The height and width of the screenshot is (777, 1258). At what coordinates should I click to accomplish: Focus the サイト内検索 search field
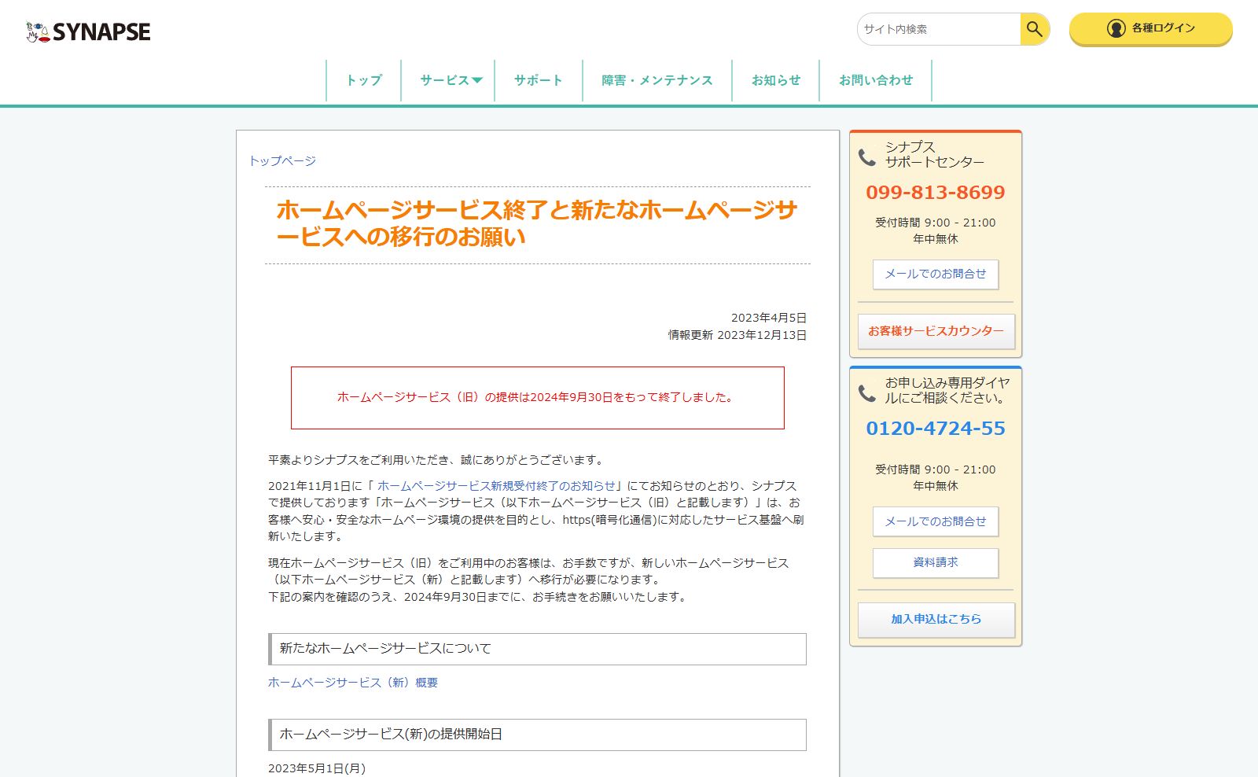(x=940, y=29)
